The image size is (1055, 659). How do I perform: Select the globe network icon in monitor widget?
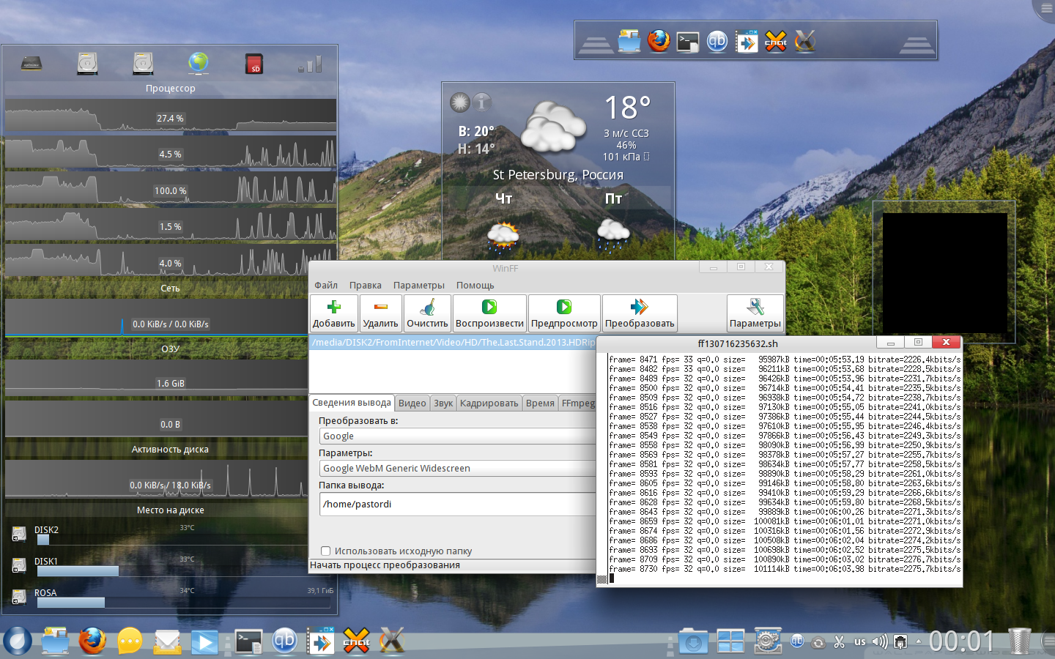[x=198, y=64]
